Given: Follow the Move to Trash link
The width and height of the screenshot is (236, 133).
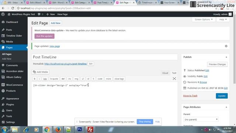Looking at the screenshot, I should pyautogui.click(x=190, y=96).
